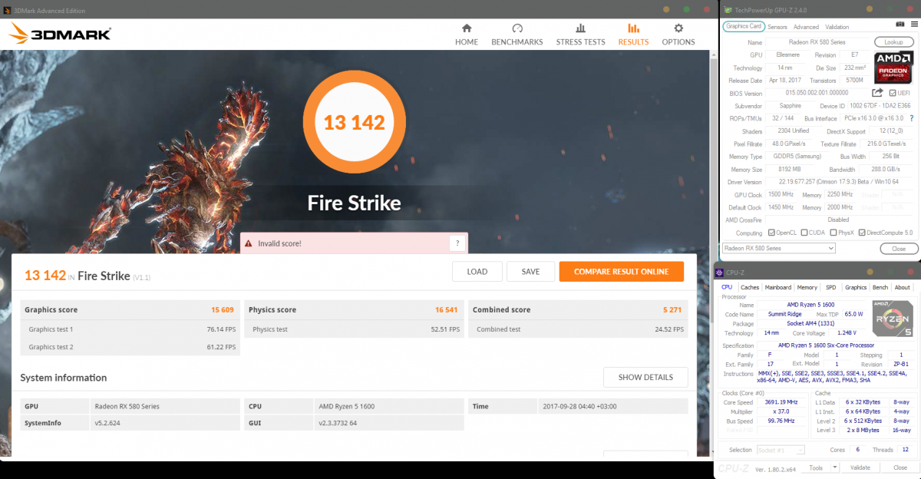Viewport: 921px width, 479px height.
Task: Select the SPD tab in CPU-Z
Action: click(830, 287)
